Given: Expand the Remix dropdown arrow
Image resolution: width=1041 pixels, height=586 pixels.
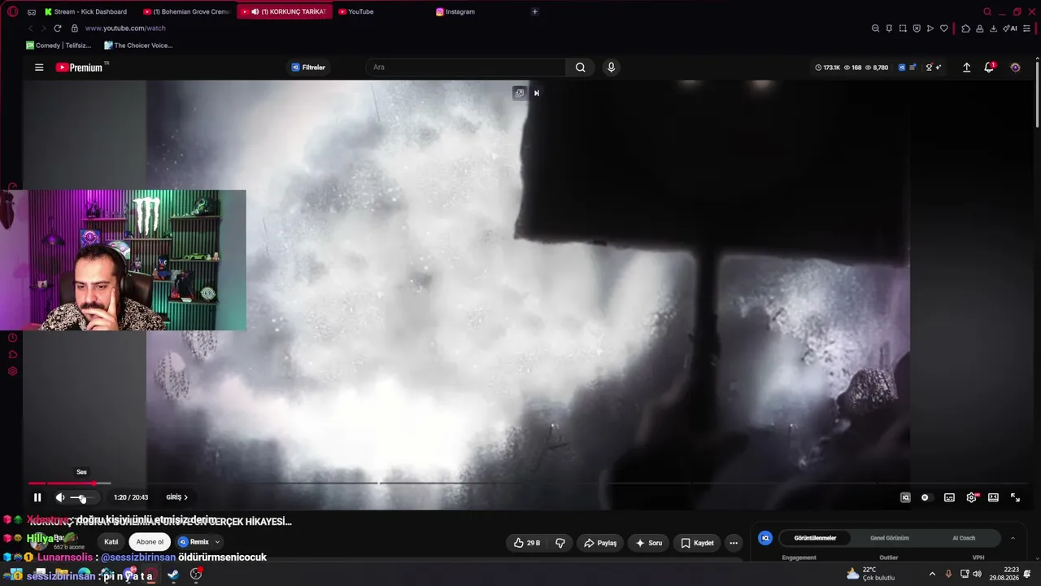Looking at the screenshot, I should [217, 542].
